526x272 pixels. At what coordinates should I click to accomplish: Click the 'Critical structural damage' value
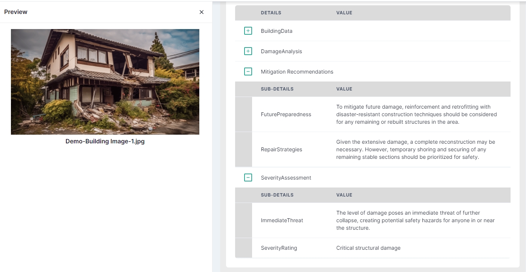point(368,248)
